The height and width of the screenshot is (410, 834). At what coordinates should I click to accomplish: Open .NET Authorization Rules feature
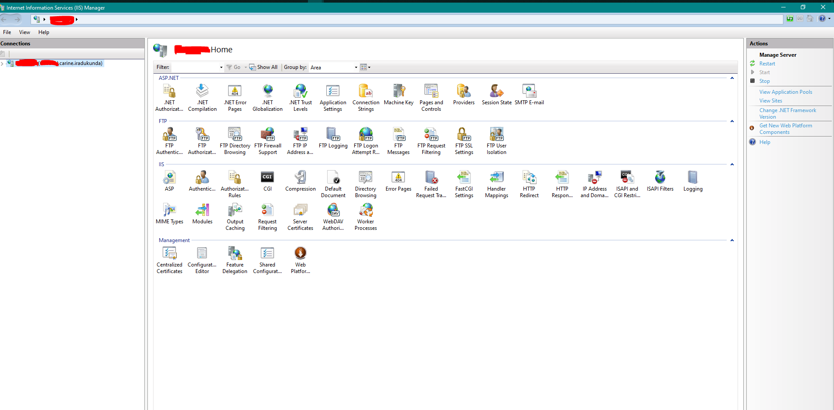click(169, 98)
